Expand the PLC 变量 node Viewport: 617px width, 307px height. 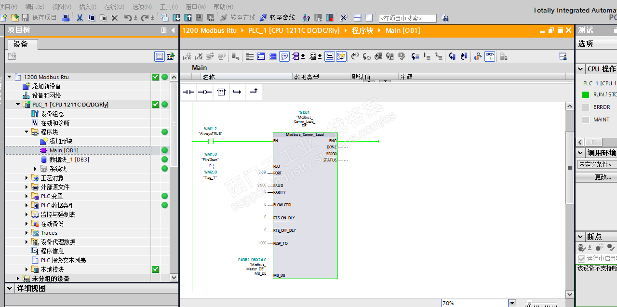[x=27, y=196]
